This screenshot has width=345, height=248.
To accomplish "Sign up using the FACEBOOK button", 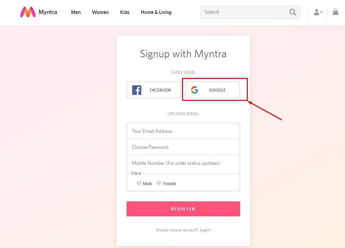I will coord(154,90).
